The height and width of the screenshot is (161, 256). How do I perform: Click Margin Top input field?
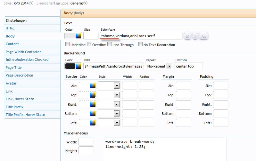(x=184, y=95)
